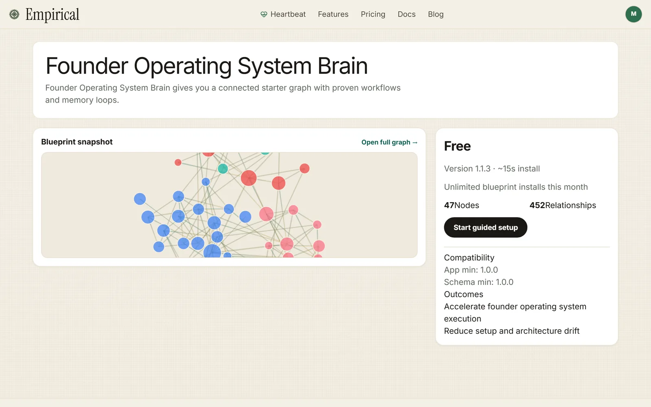
Task: Click the Empirical wordmark
Action: click(52, 15)
